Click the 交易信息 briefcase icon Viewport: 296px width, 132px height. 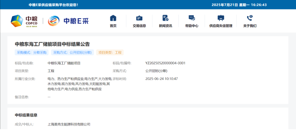pyautogui.click(x=139, y=18)
